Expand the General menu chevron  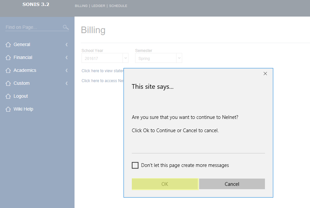(x=67, y=45)
